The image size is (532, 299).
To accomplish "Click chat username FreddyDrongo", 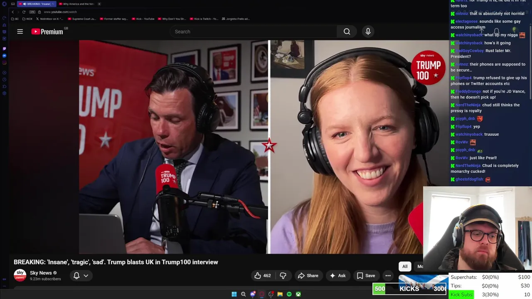I will 468,91.
